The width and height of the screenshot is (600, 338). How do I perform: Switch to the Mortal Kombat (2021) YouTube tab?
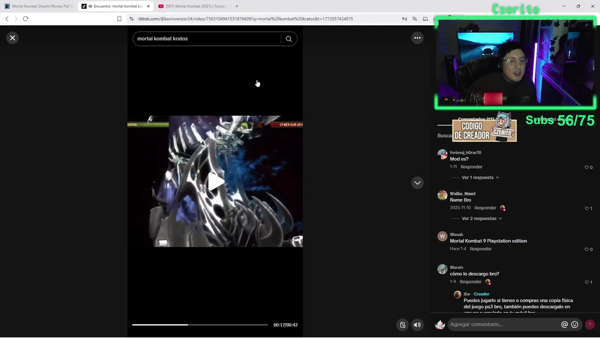[192, 6]
